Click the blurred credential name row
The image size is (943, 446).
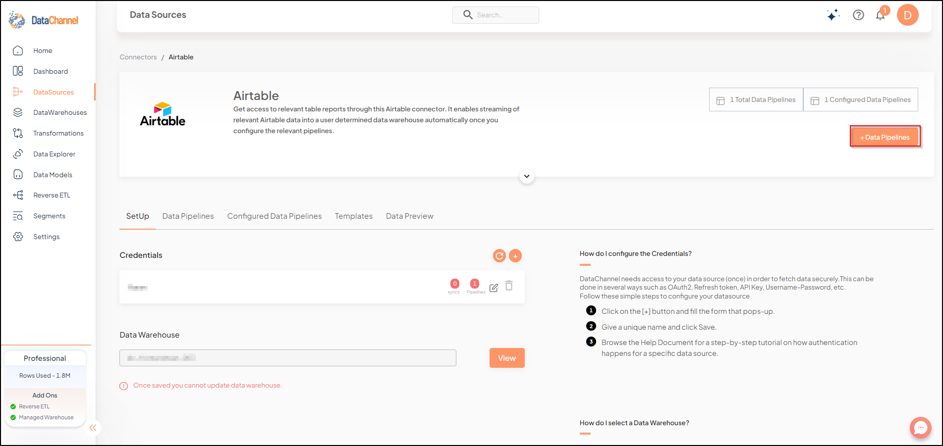322,287
